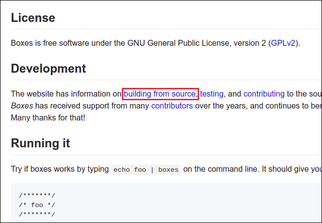This screenshot has height=223, width=322.
Task: Click the inline code "echo foo | boxes"
Action: coord(146,170)
